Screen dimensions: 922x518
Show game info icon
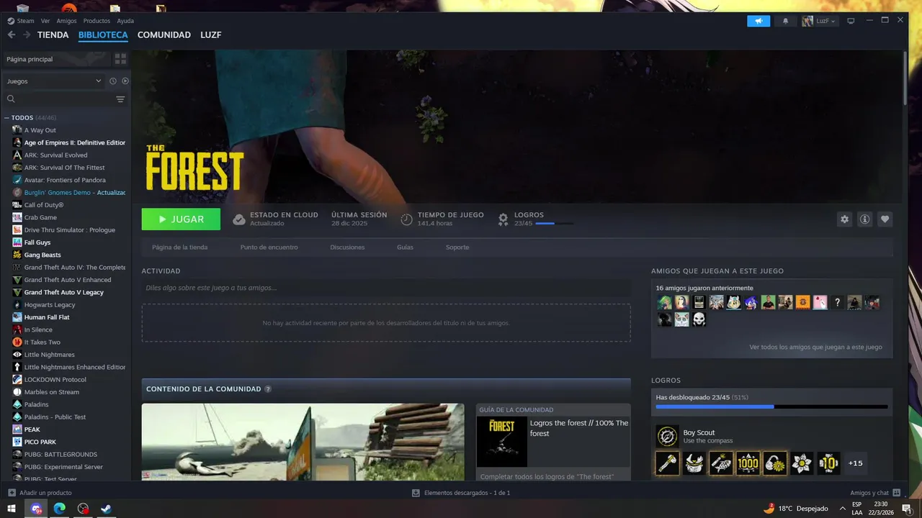pos(865,219)
